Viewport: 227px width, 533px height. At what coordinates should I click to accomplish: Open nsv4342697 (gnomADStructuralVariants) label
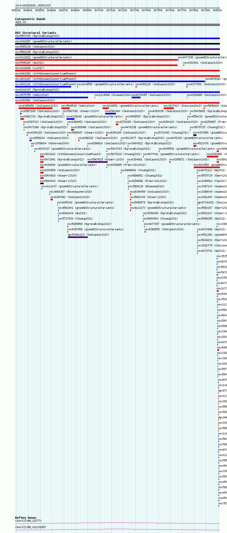click(44, 41)
